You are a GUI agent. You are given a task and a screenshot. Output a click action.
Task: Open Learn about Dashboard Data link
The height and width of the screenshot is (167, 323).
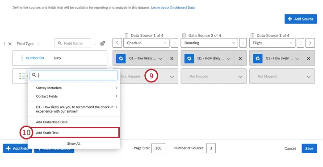(x=173, y=8)
